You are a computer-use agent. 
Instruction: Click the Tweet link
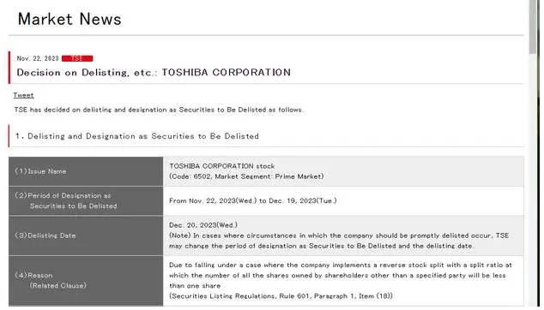23,95
